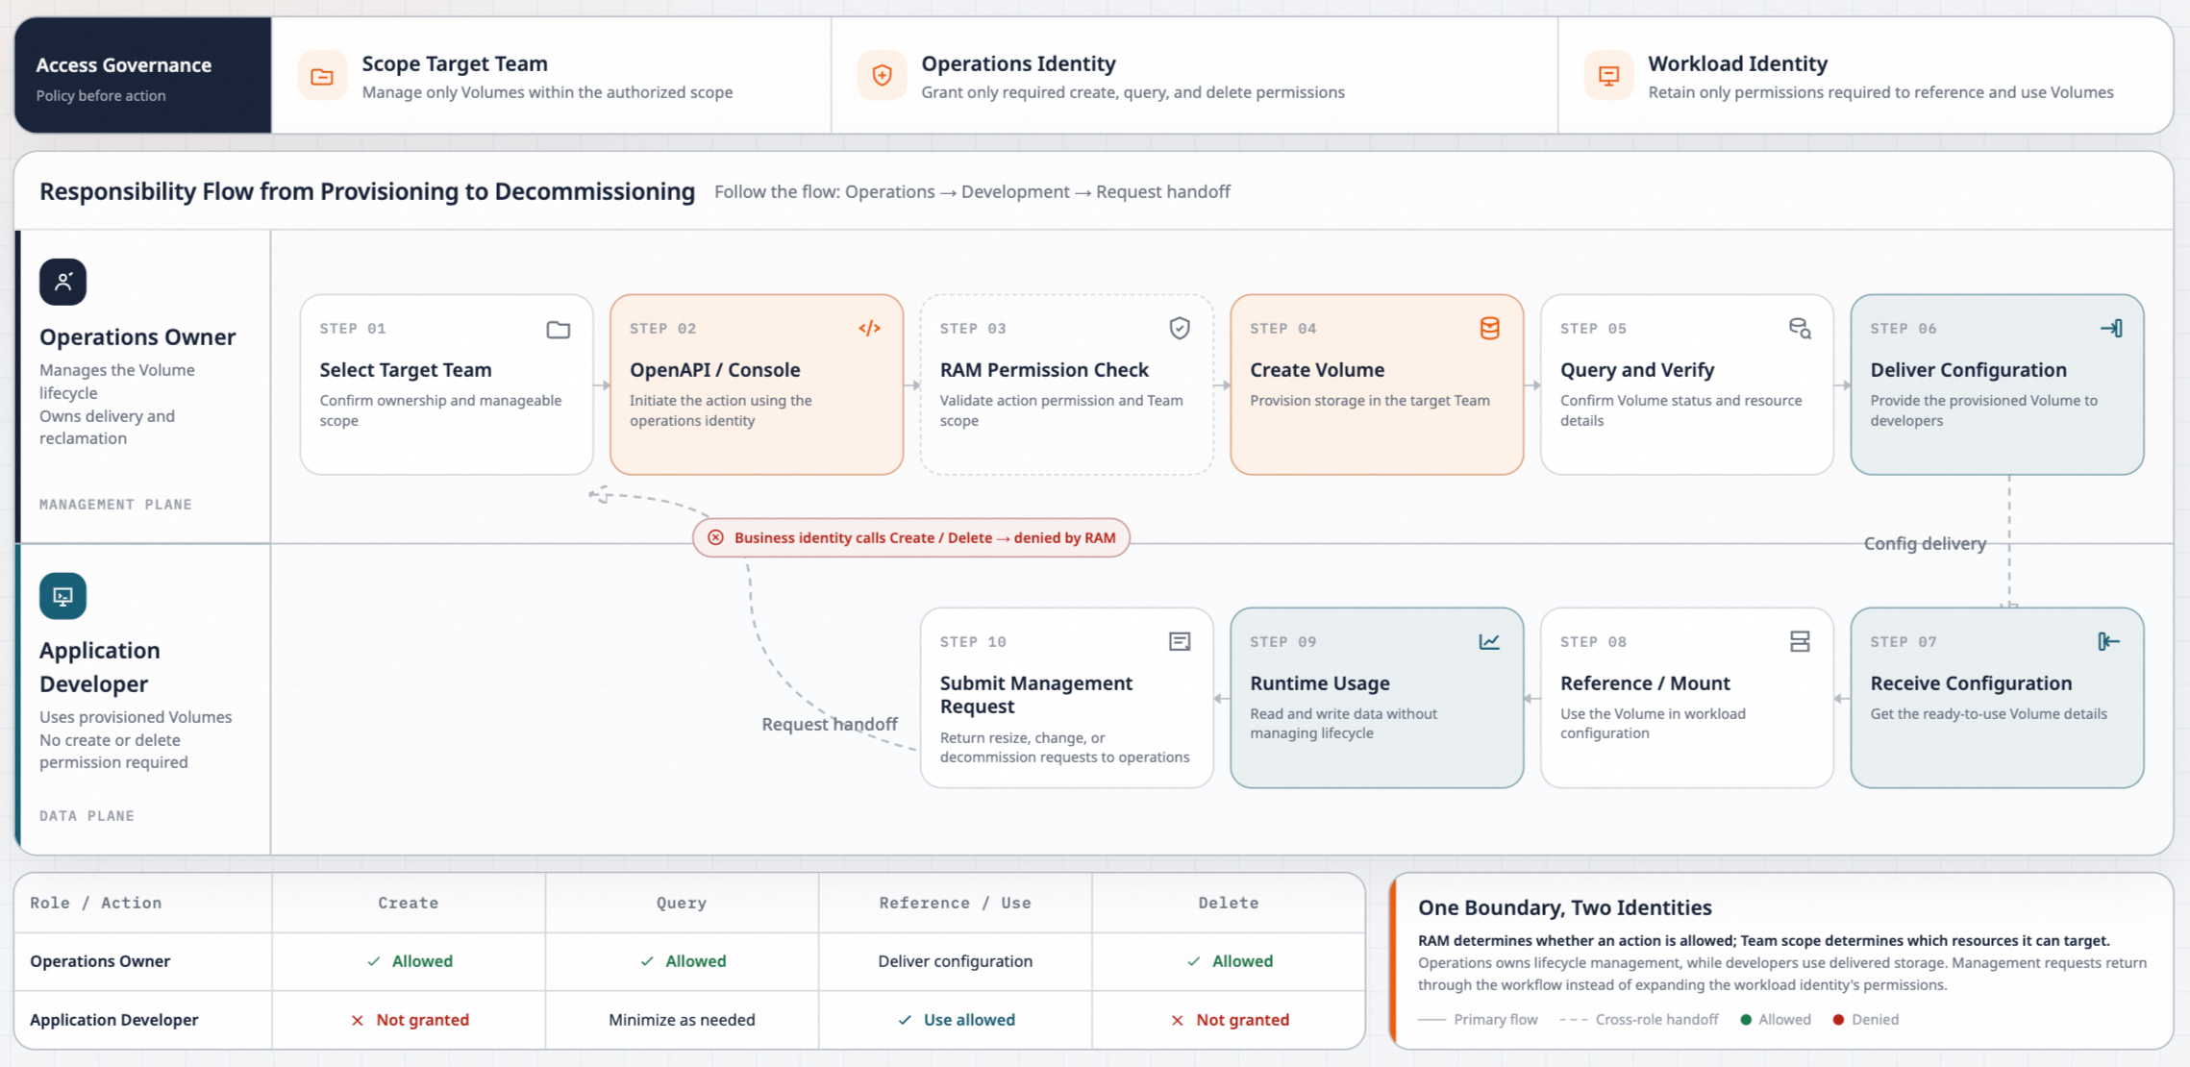Click the Minimize as needed table cell

coord(682,1020)
